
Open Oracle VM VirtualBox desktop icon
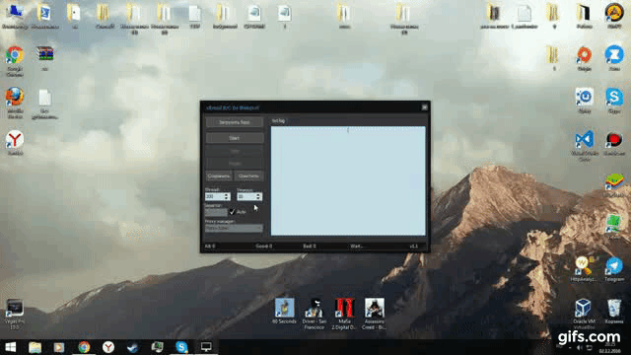584,312
